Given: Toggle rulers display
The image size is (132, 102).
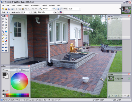Looking at the screenshot, I should point(61,9).
